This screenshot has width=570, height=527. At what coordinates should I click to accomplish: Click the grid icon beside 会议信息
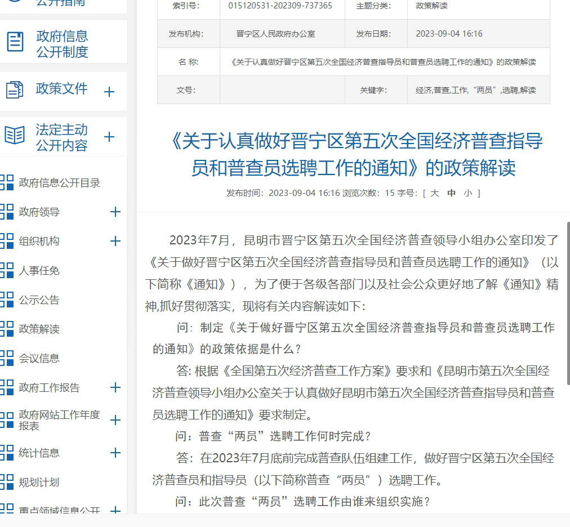(x=7, y=358)
